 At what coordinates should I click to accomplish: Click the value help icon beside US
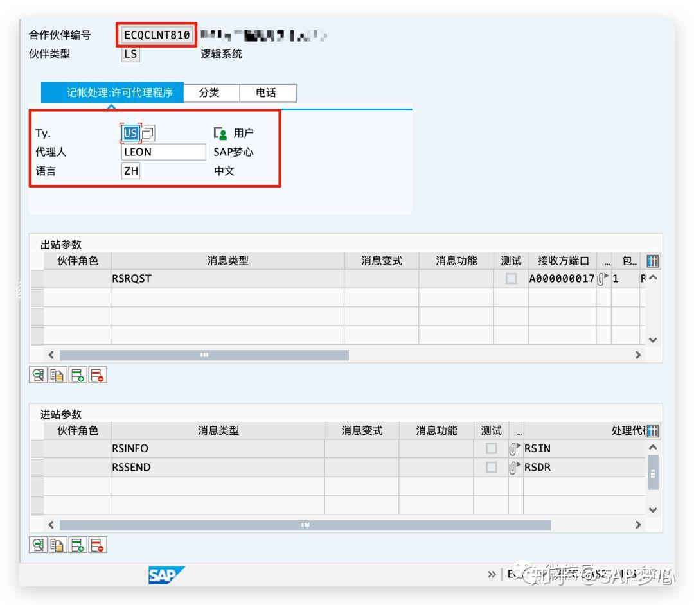(148, 133)
